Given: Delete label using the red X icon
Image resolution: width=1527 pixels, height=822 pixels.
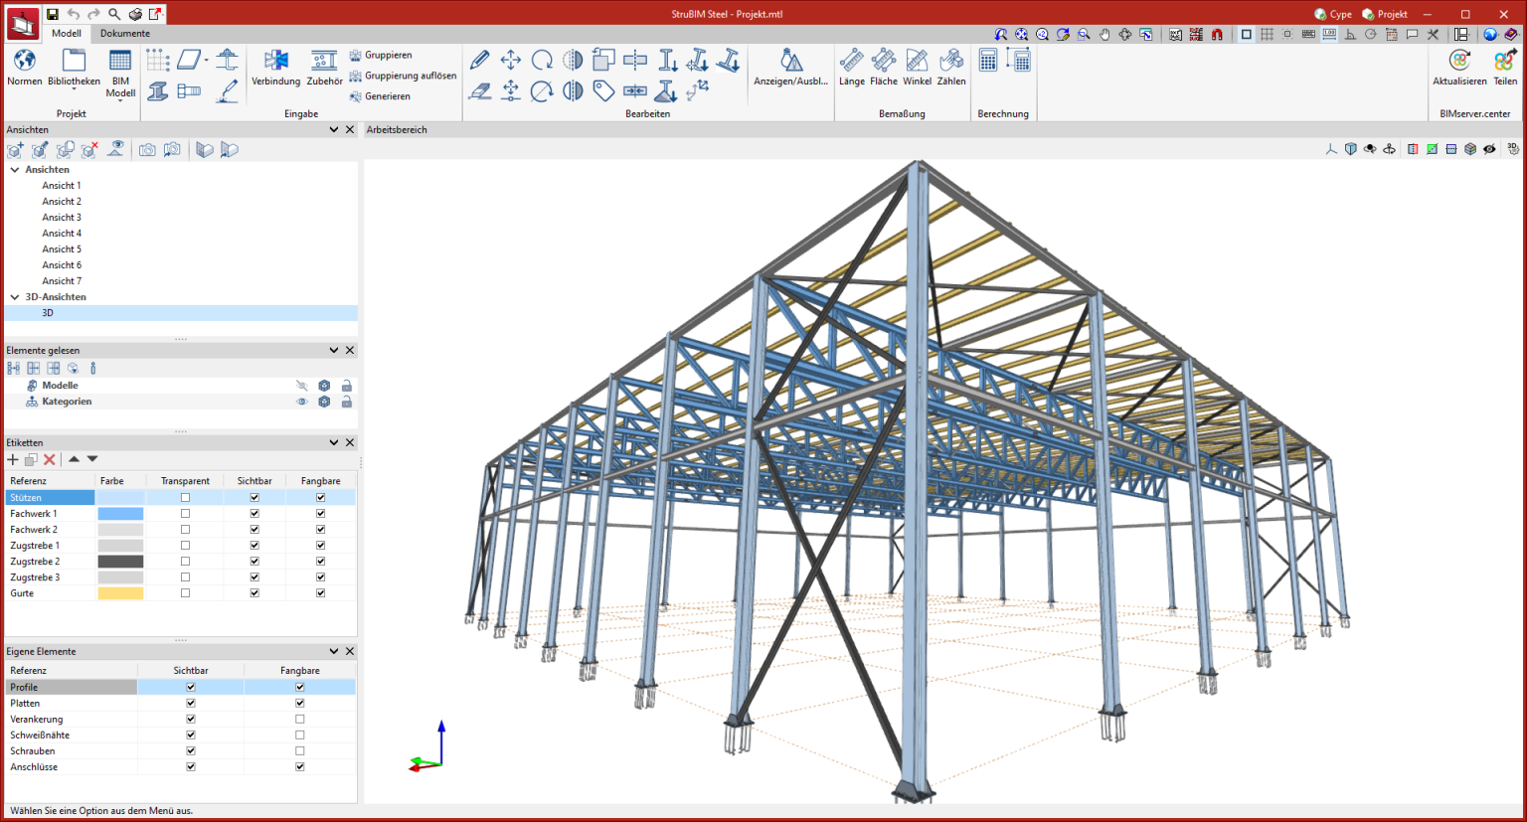Looking at the screenshot, I should 50,459.
